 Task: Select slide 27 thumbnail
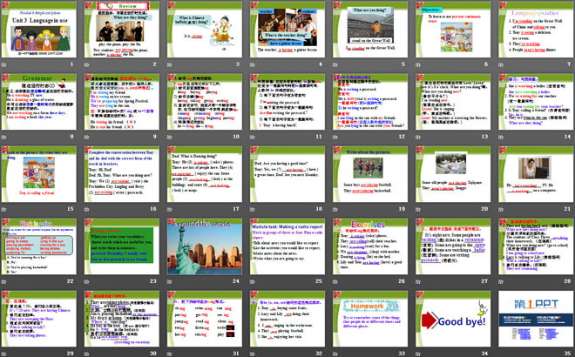pyautogui.click(x=453, y=246)
